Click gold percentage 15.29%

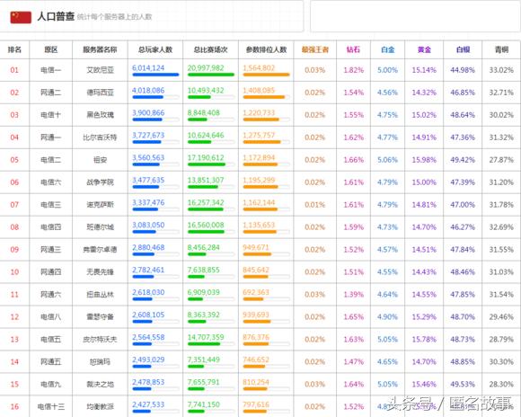click(424, 317)
